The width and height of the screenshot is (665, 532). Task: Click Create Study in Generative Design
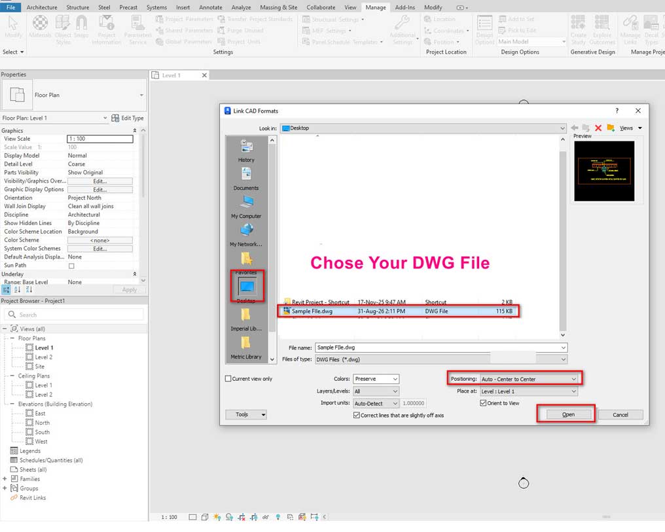pos(579,29)
